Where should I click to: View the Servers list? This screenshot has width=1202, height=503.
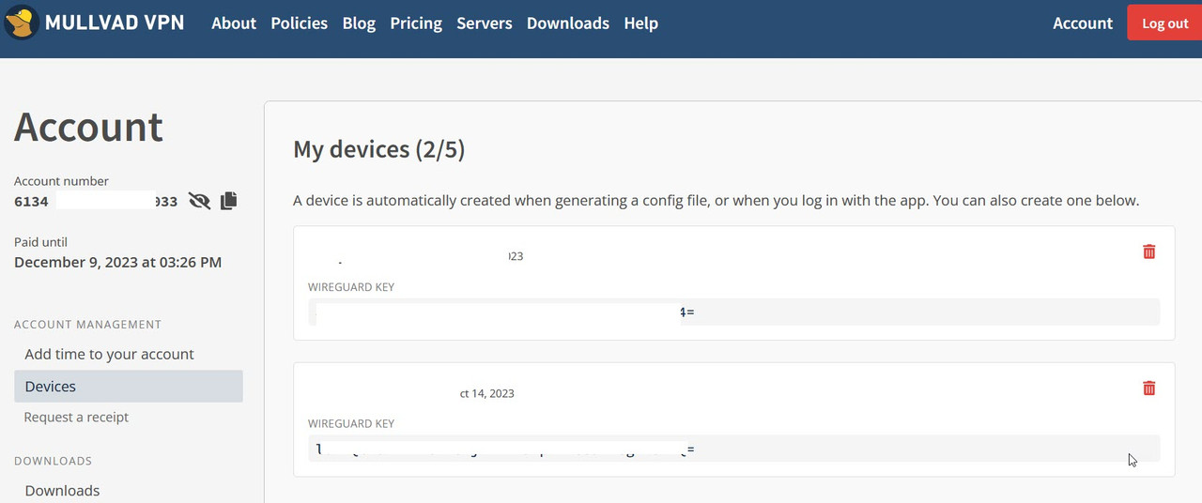485,23
